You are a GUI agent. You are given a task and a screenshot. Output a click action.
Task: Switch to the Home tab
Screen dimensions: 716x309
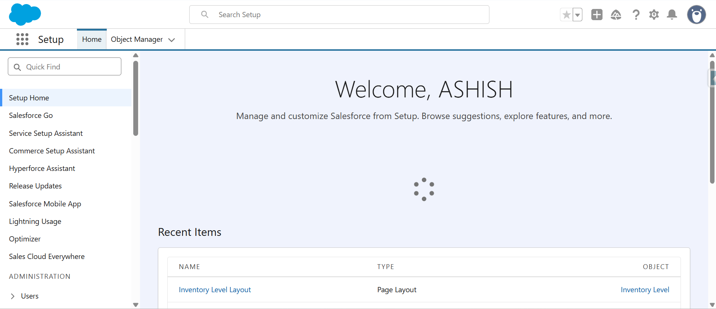(x=92, y=40)
